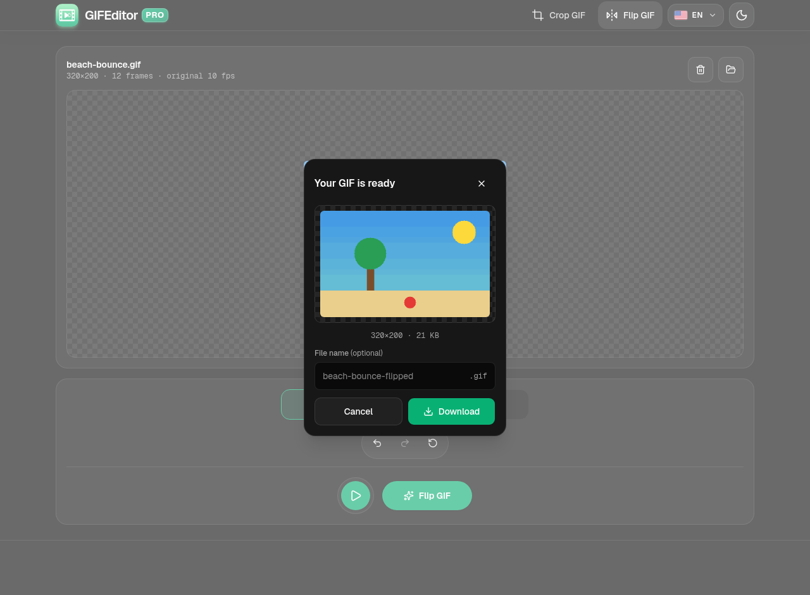Delete the GIF with trash icon

point(701,70)
